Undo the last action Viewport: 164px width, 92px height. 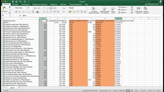point(20,2)
